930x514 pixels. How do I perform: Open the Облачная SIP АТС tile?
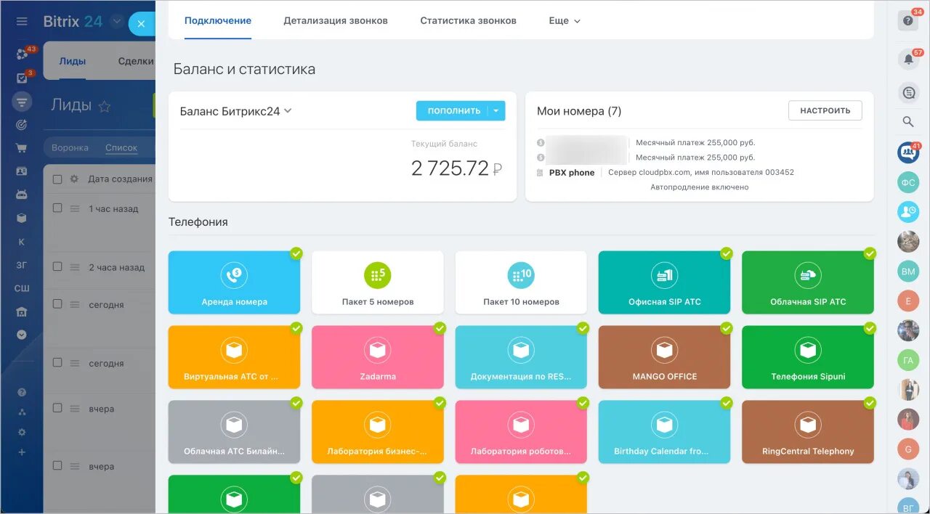click(x=808, y=282)
